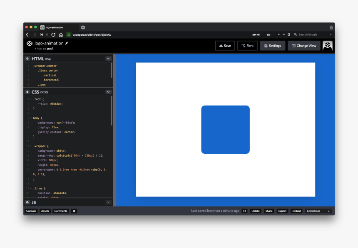
Task: Expand the HTML panel dropdown chevron
Action: click(108, 59)
